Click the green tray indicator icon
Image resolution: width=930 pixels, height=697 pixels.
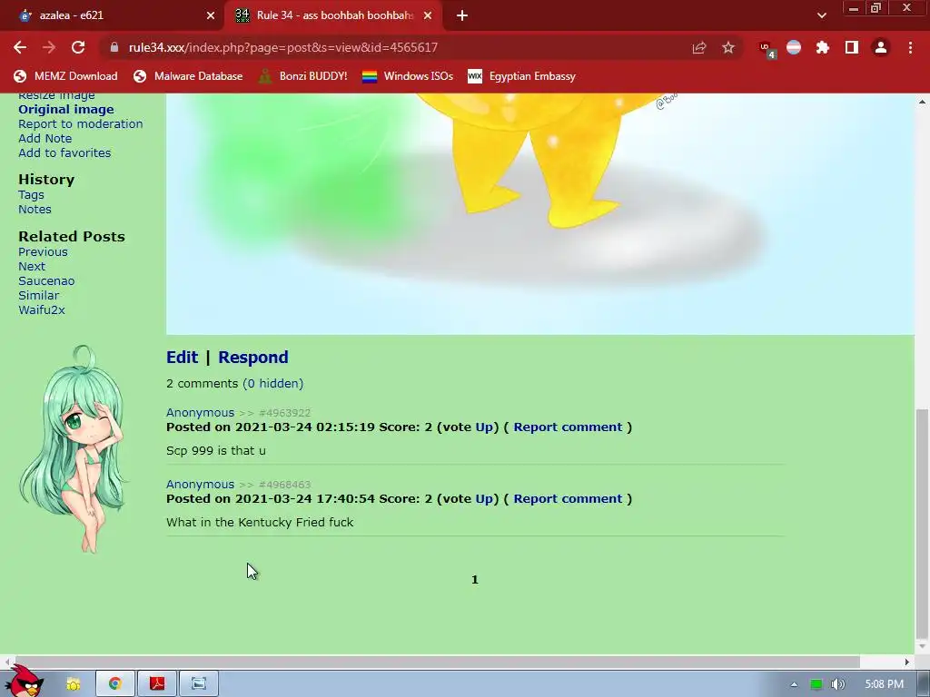[x=816, y=684]
